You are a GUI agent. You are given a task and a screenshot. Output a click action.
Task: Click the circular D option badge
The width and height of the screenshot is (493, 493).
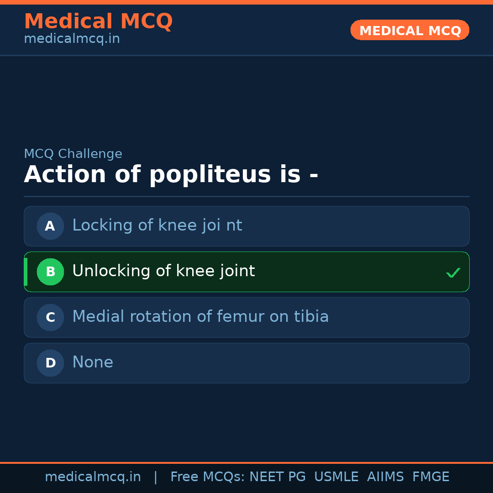(50, 363)
